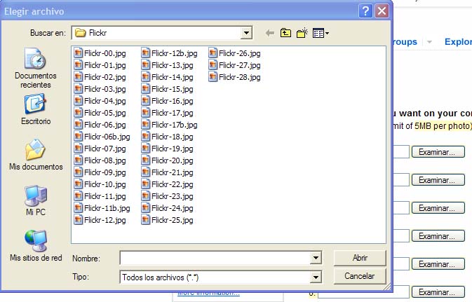
Task: Select file Flickr-04.jpg
Action: (x=100, y=101)
